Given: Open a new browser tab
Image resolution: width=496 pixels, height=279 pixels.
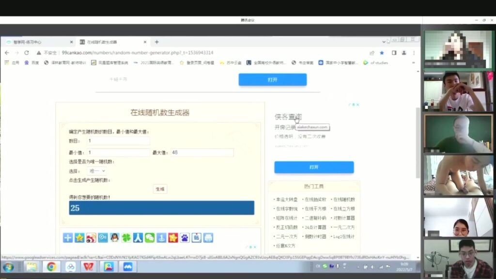Looking at the screenshot, I should click(156, 42).
